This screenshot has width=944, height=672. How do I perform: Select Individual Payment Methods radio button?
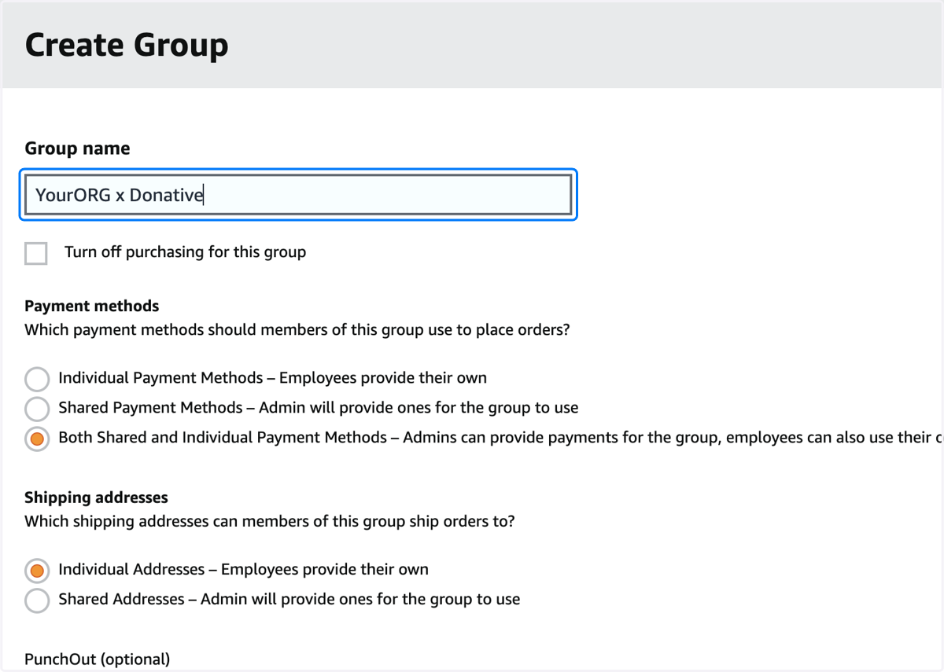tap(37, 379)
